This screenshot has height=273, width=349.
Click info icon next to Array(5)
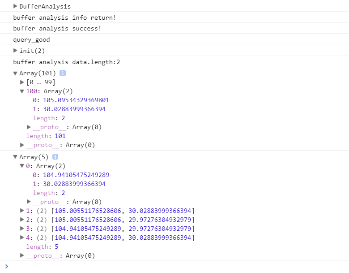[55, 157]
